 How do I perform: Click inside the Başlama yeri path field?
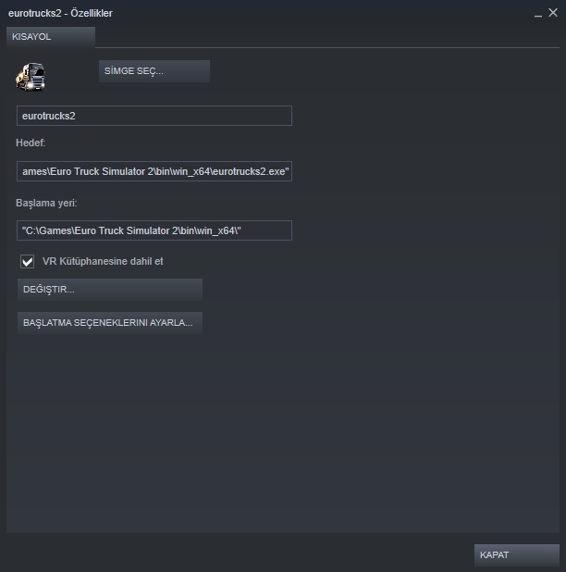coord(154,230)
